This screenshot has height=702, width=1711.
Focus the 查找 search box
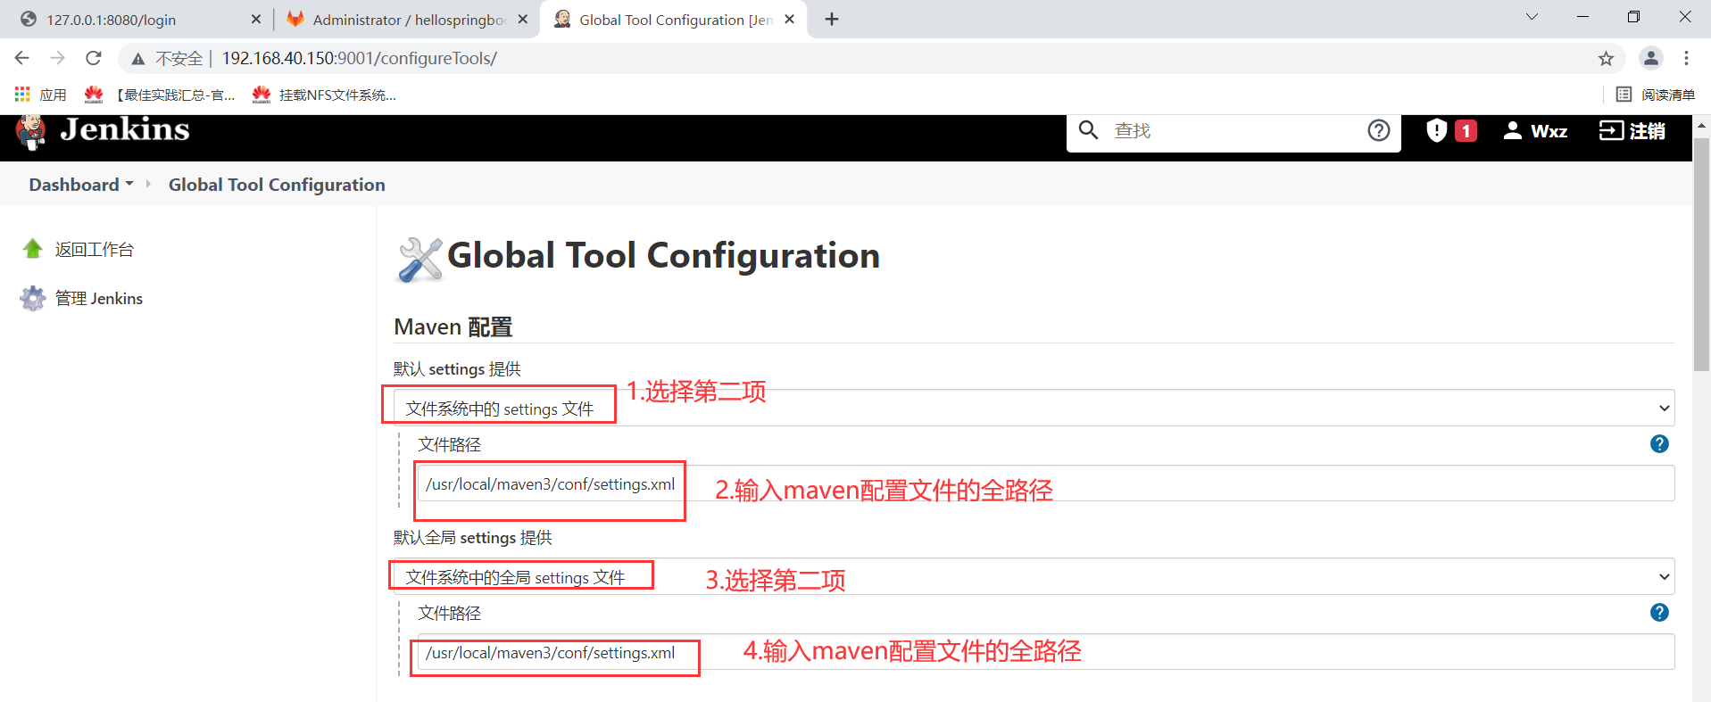coord(1232,131)
